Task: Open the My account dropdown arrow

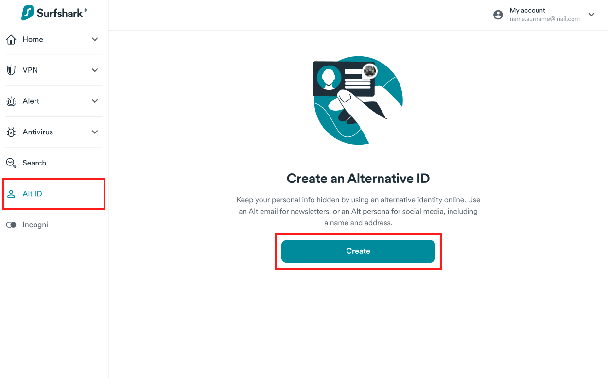Action: [591, 15]
